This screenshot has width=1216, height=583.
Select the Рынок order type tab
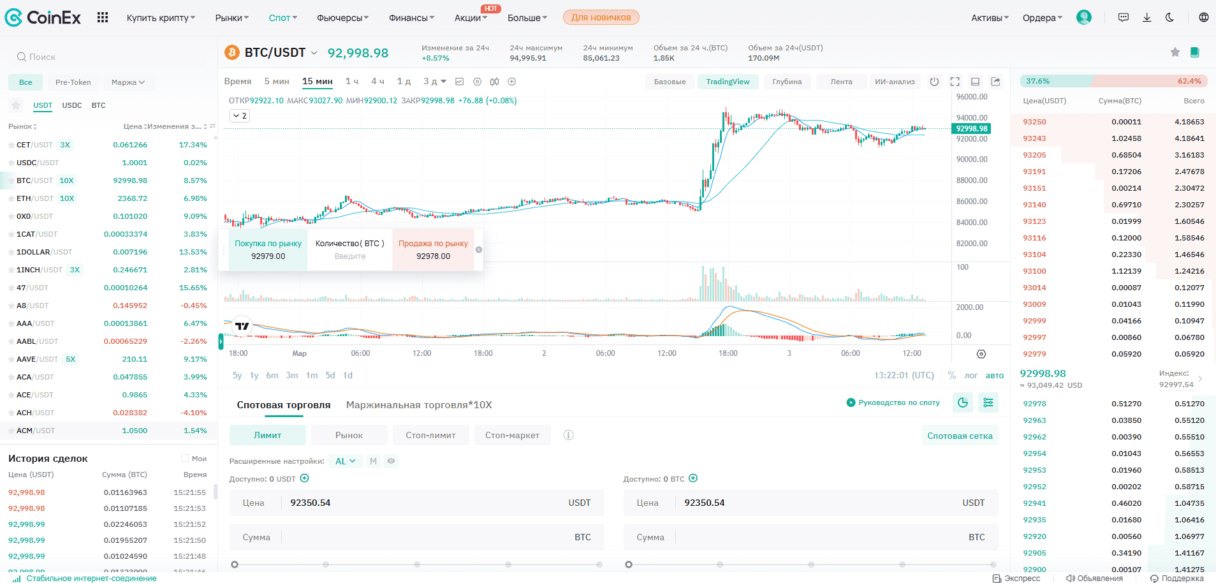pyautogui.click(x=349, y=435)
